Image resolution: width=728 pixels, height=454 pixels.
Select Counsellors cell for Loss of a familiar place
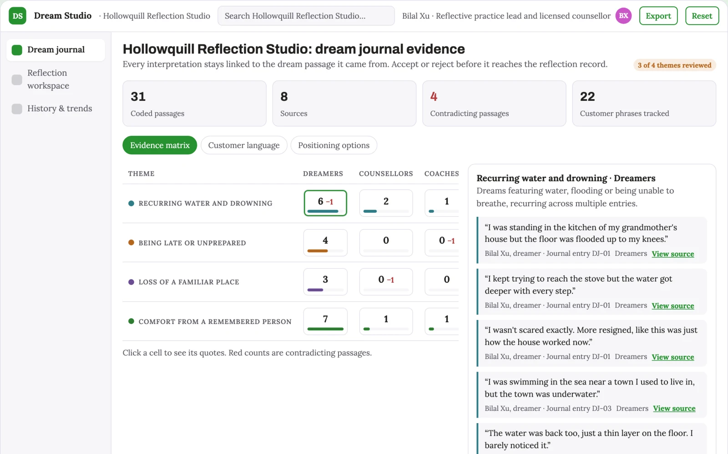coord(386,282)
